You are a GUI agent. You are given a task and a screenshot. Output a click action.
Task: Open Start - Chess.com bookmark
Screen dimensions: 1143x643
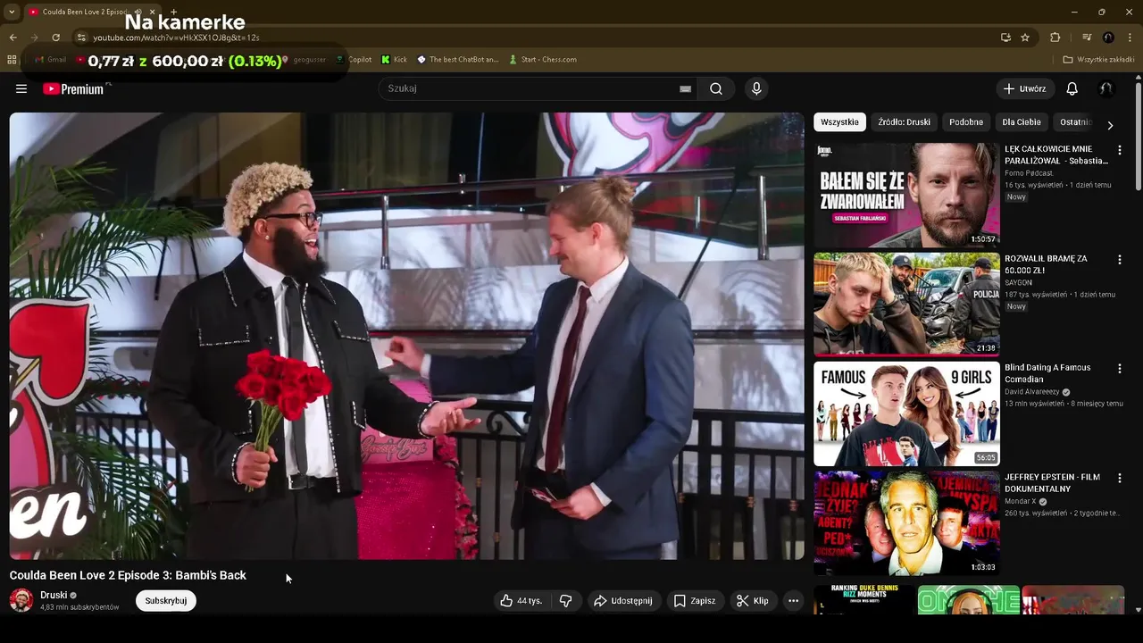click(543, 60)
